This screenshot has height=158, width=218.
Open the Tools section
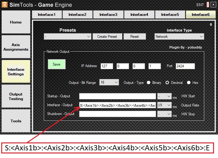click(16, 121)
